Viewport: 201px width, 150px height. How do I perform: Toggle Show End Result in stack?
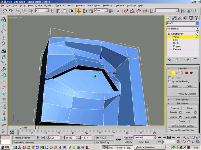coord(177,60)
